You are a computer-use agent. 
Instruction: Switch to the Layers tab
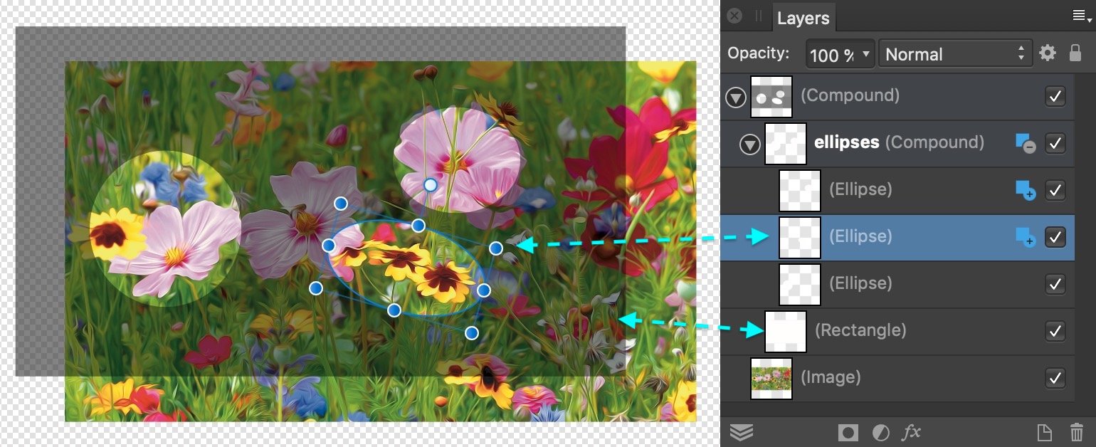click(803, 19)
